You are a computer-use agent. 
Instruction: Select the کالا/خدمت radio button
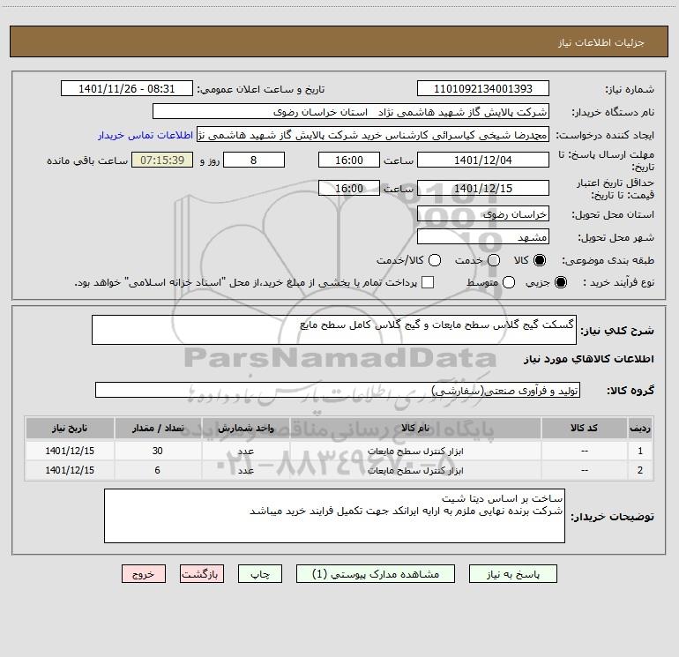[x=435, y=260]
